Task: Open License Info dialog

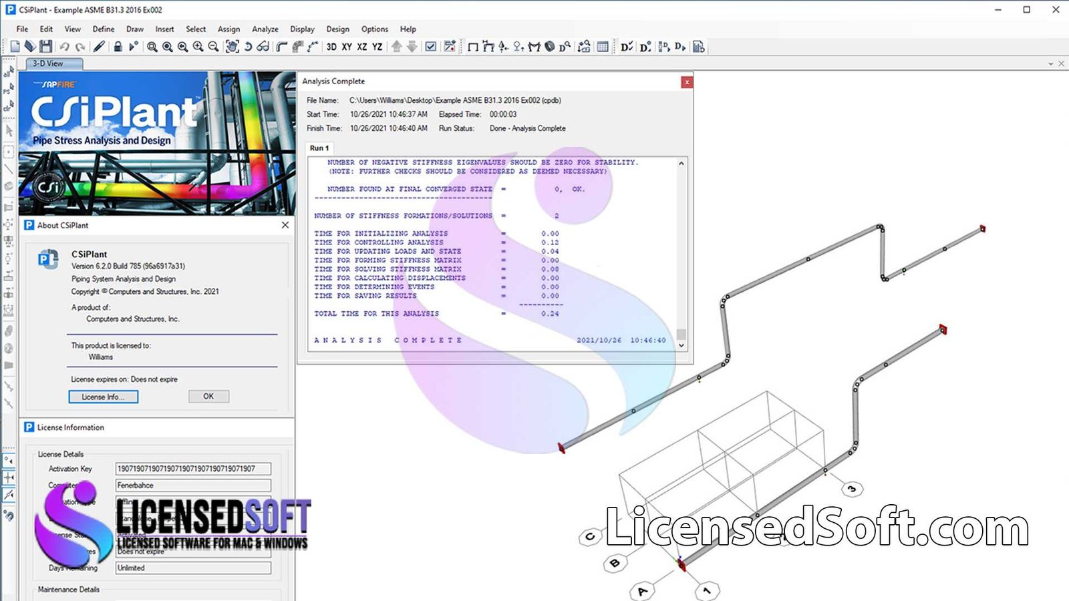Action: click(x=103, y=397)
